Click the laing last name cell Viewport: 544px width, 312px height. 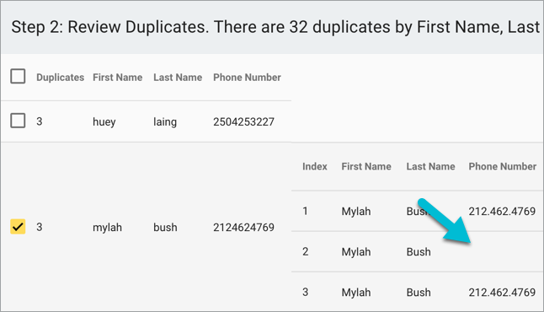(x=165, y=122)
